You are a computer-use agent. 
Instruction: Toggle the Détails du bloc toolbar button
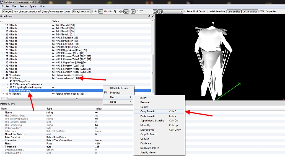250,11
